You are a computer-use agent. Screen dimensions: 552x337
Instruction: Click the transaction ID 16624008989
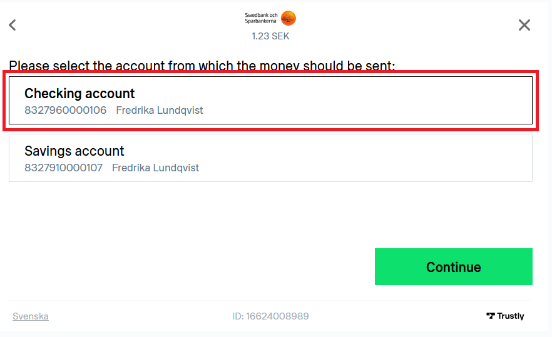277,316
